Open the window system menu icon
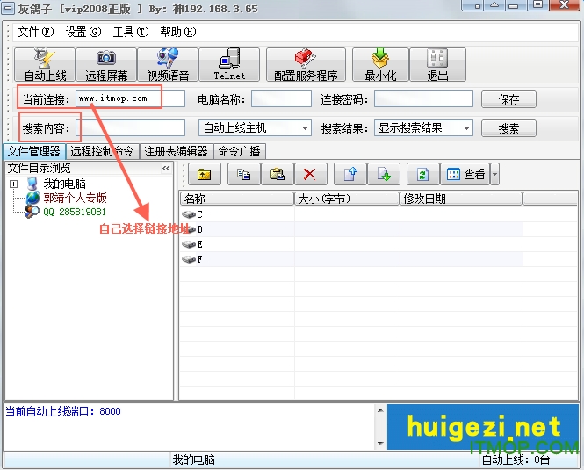 click(x=8, y=8)
